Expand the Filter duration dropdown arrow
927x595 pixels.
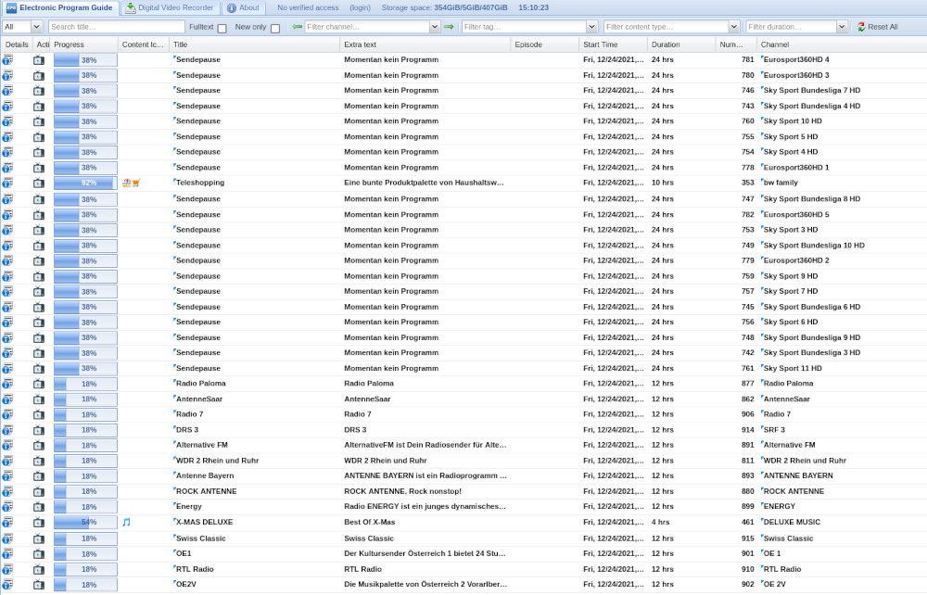pos(842,27)
